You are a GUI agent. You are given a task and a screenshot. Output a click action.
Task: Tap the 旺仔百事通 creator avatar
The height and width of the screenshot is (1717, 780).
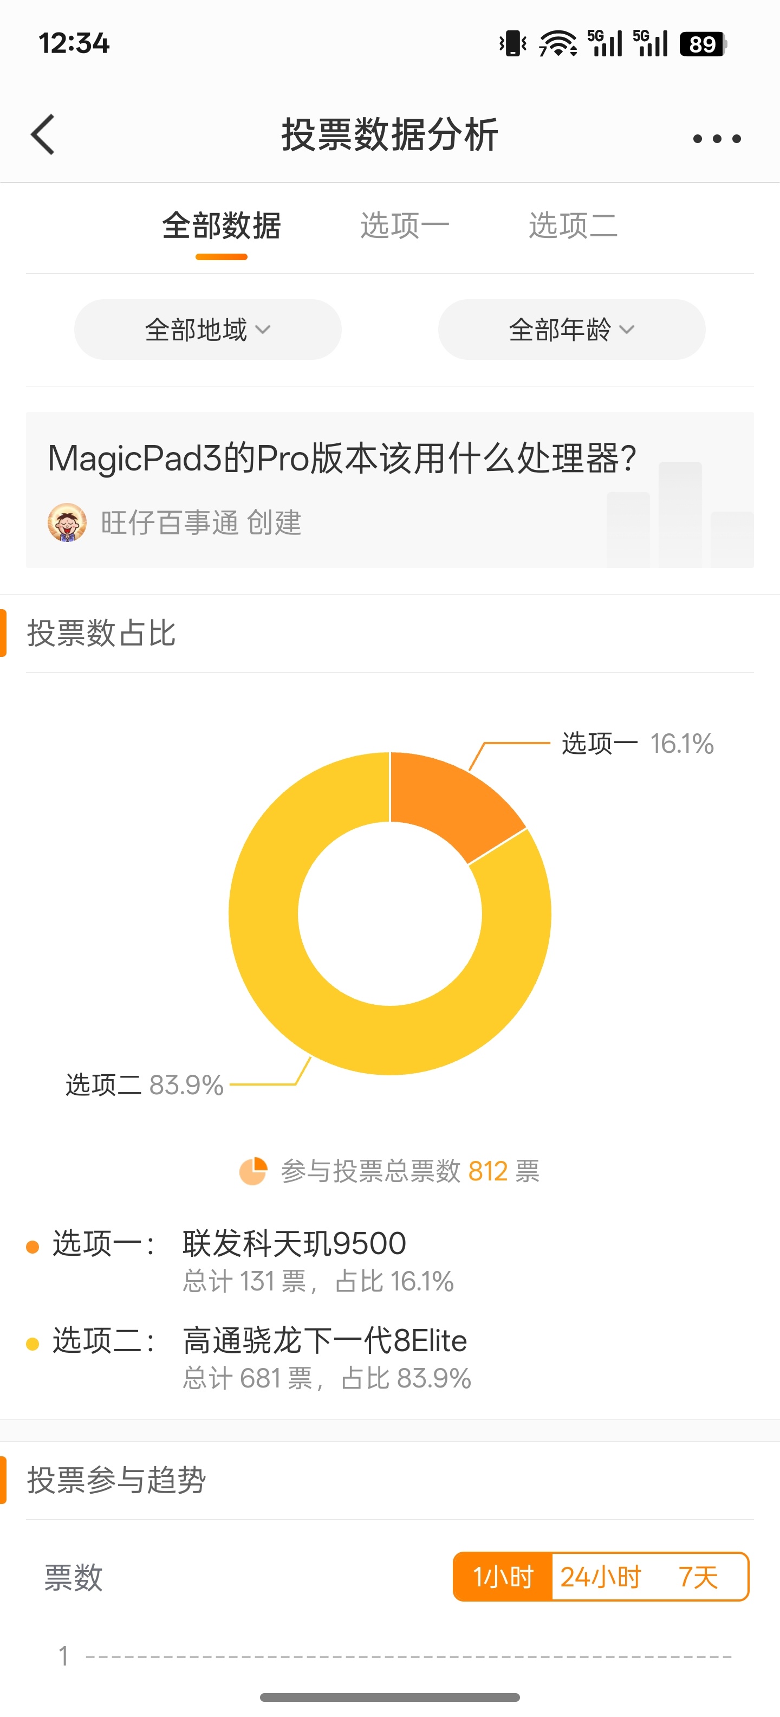point(67,522)
